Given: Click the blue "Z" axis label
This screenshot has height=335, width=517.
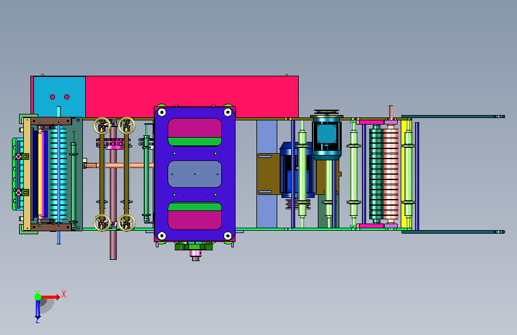Looking at the screenshot, I should coord(38,320).
